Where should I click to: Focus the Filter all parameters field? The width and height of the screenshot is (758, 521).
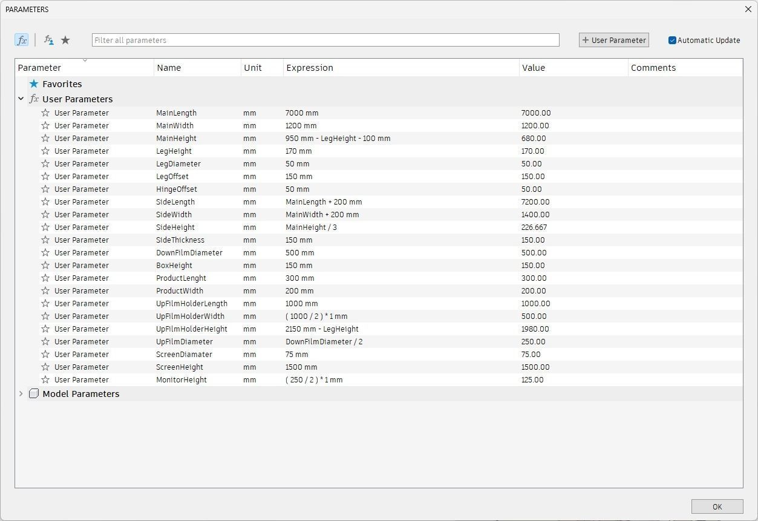pos(325,40)
